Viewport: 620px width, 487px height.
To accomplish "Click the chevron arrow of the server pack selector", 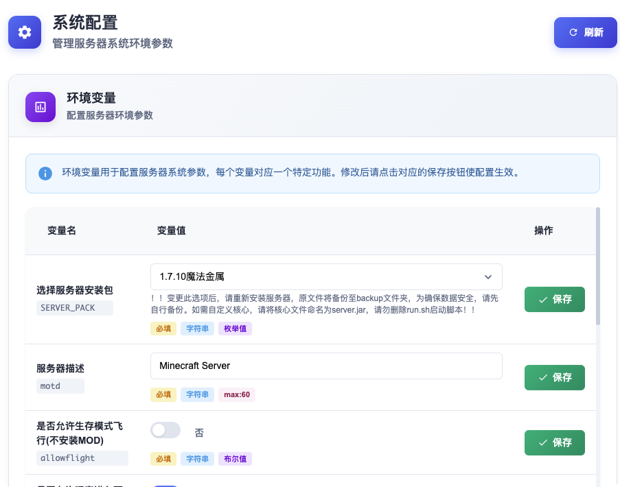I will (x=488, y=276).
